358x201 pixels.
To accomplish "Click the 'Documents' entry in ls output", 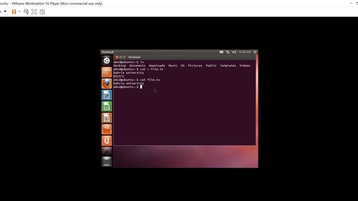I will [x=137, y=66].
